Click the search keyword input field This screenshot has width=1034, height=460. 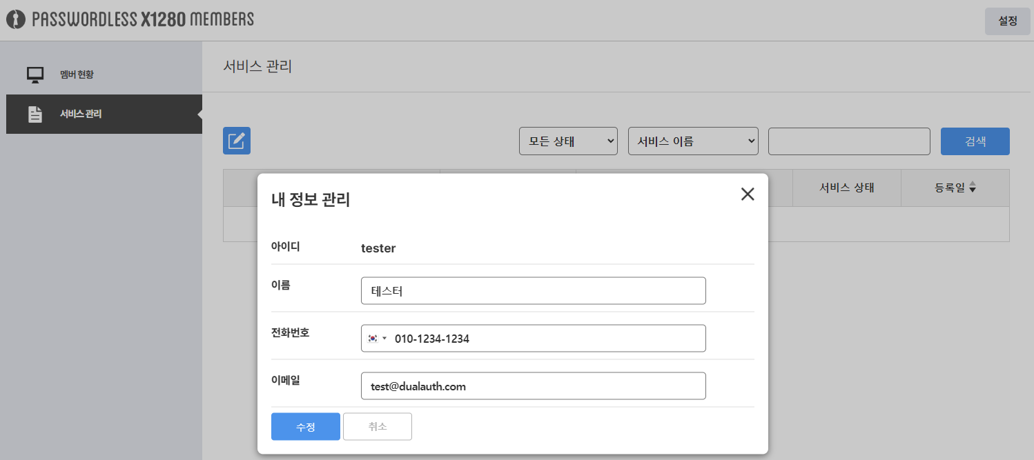point(849,141)
